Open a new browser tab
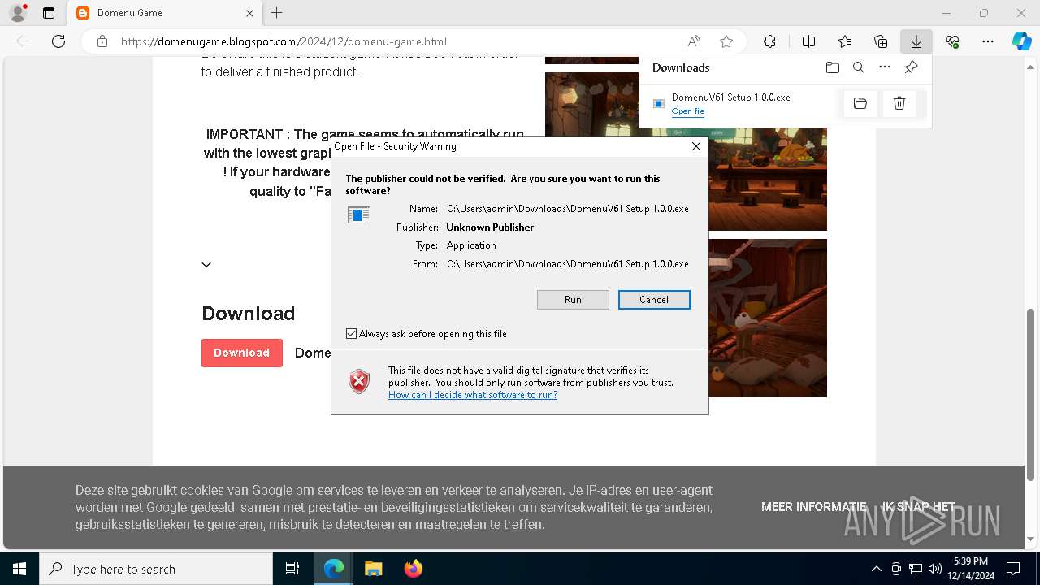The image size is (1040, 585). (x=277, y=13)
